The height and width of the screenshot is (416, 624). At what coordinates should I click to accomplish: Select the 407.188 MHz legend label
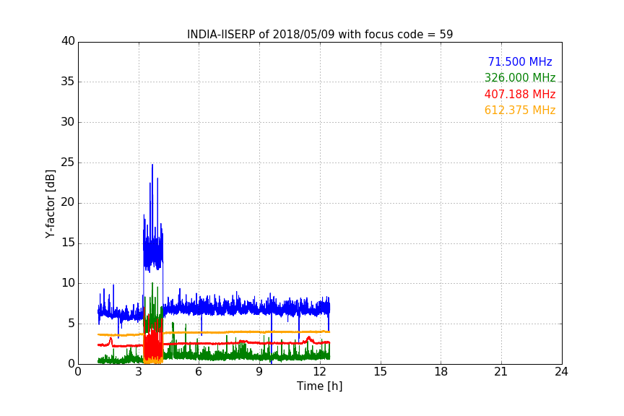click(x=520, y=94)
